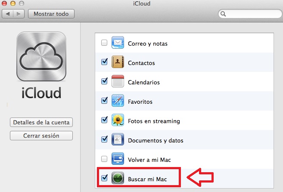Screen dimensions: 283x192
Task: Select the Favoritos label
Action: [x=140, y=102]
